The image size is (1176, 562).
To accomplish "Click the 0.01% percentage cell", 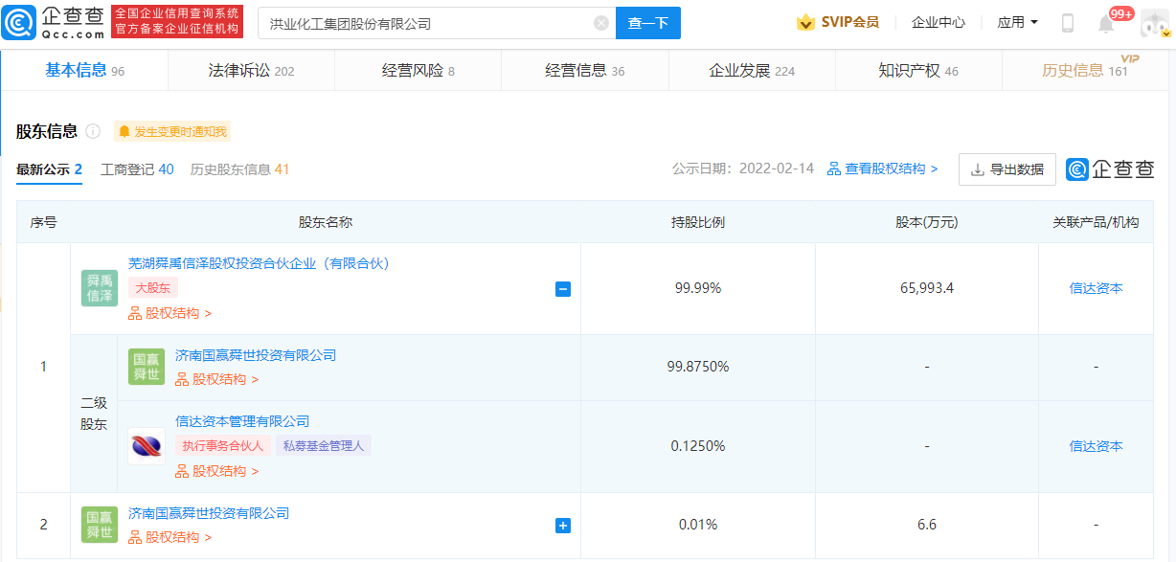I will tap(698, 525).
